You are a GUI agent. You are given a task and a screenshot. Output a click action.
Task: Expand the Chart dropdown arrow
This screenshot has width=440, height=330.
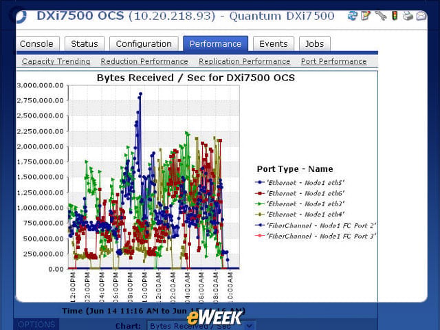click(x=249, y=326)
